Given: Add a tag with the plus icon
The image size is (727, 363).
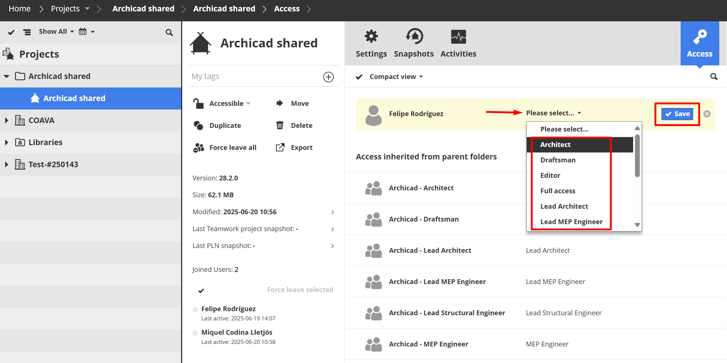Looking at the screenshot, I should pos(328,77).
